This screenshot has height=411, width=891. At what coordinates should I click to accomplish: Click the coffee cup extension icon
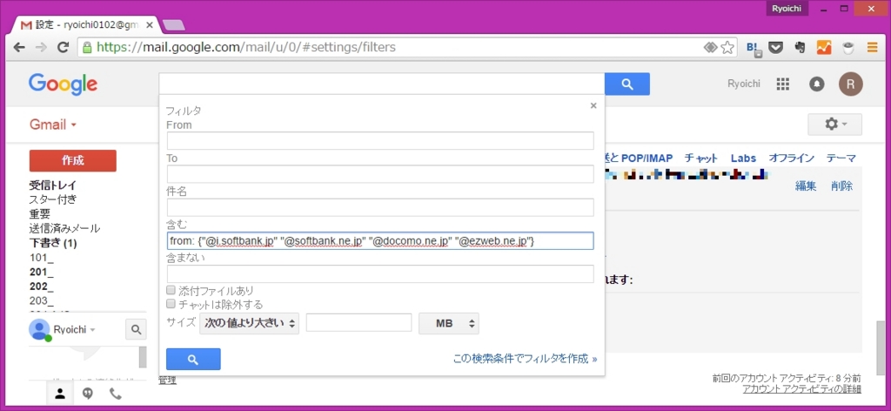coord(847,48)
